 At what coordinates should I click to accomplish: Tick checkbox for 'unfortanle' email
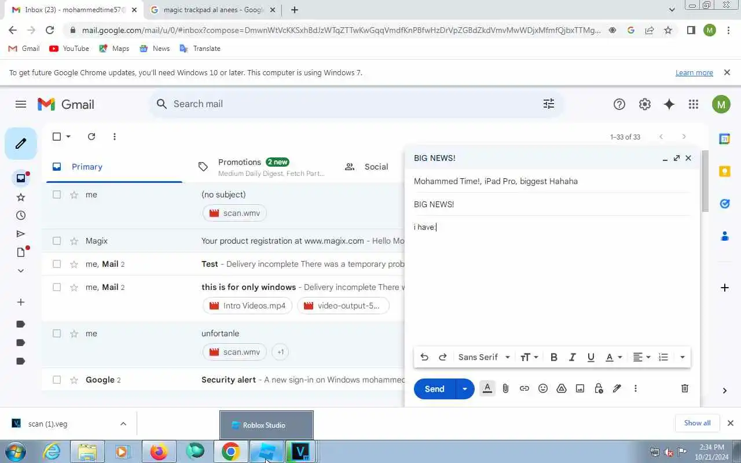coord(57,333)
